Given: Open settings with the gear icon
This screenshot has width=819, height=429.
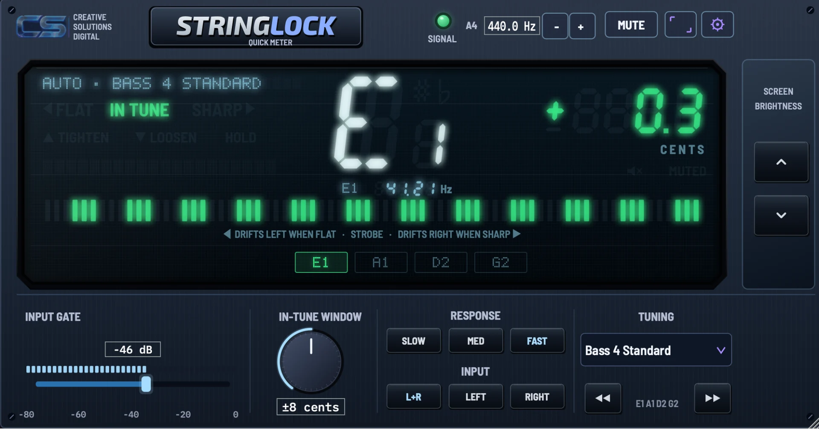Looking at the screenshot, I should [717, 25].
